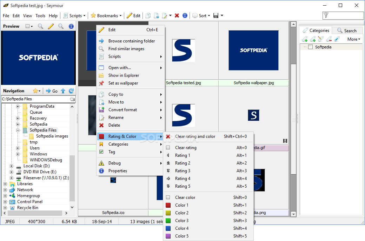Select Clear rating checkbox item
365x241 pixels.
208,148
